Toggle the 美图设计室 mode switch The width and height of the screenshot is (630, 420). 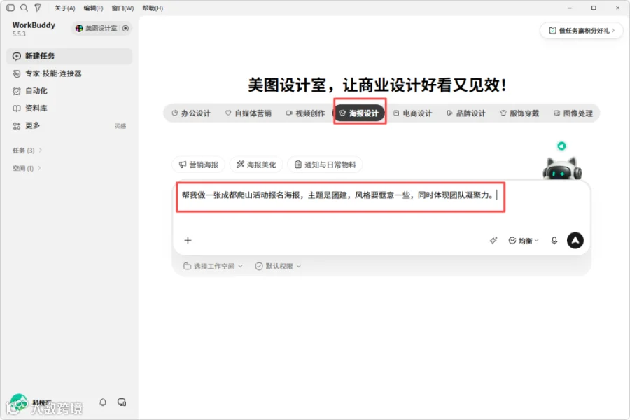(x=126, y=28)
